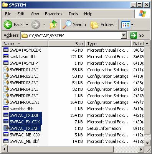Open the File menu
The width and height of the screenshot is (152, 154).
8,14
